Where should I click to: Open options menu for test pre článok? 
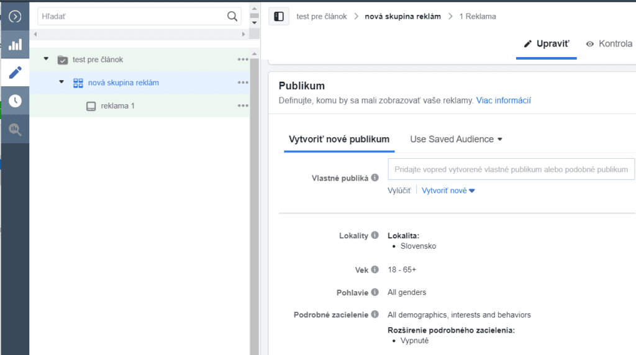pyautogui.click(x=243, y=60)
